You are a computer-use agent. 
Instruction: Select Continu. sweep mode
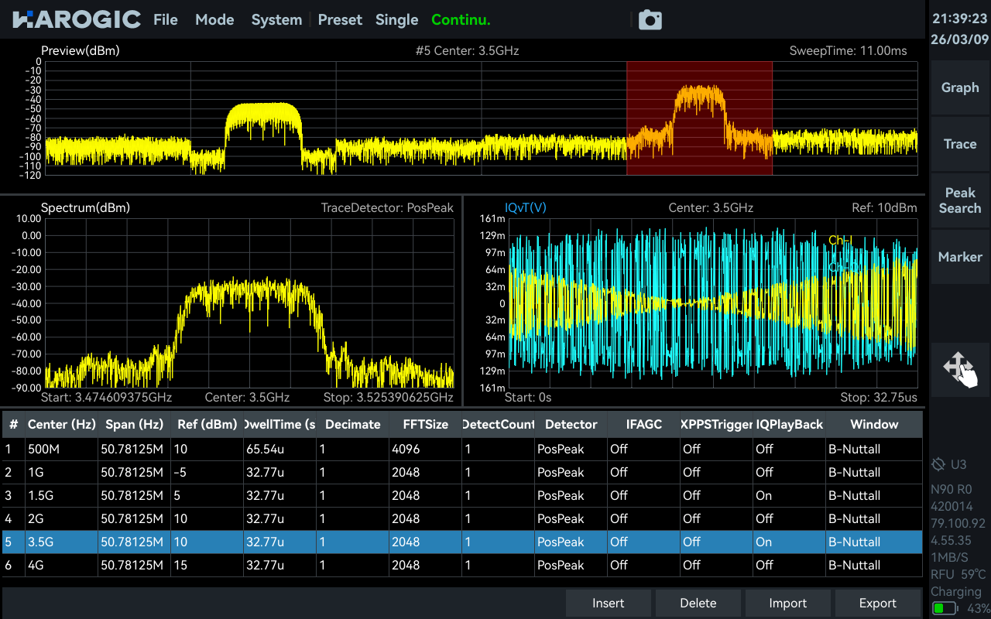(461, 20)
